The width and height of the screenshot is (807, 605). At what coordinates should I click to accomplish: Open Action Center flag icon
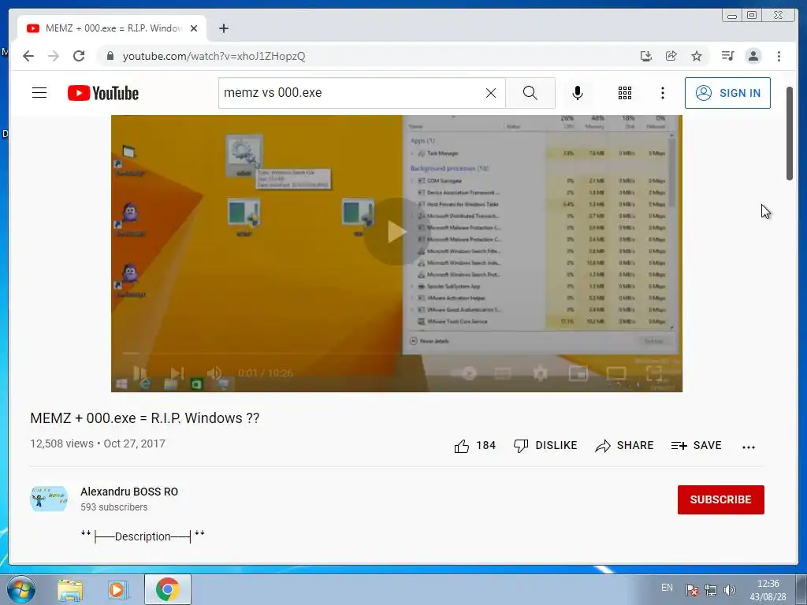(x=692, y=590)
